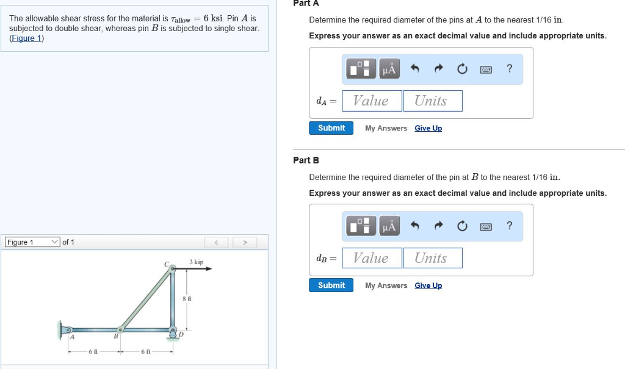
Task: Open the keyboard shortcuts icon in Part B
Action: [x=485, y=226]
